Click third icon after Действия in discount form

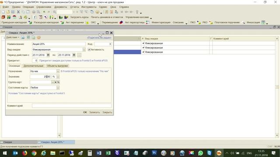34,38
